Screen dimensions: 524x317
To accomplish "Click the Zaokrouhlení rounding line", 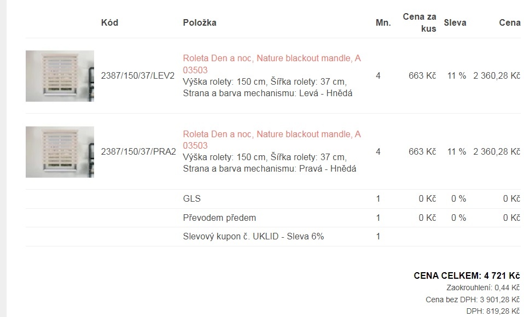I will click(483, 287).
